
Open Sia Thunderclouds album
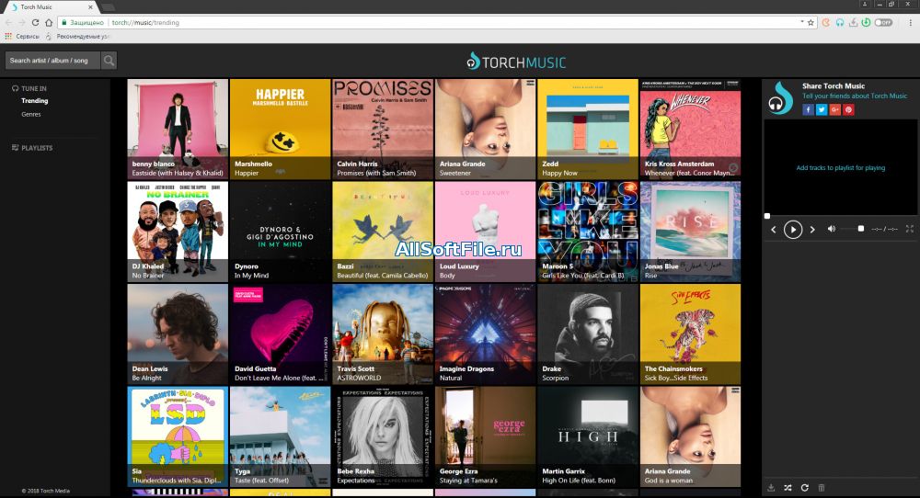tap(178, 436)
